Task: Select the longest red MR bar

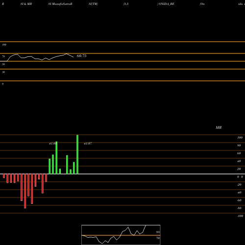Action: point(25,191)
